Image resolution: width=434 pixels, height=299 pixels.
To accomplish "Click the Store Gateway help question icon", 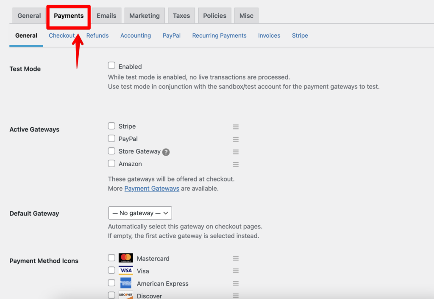I will coord(166,152).
